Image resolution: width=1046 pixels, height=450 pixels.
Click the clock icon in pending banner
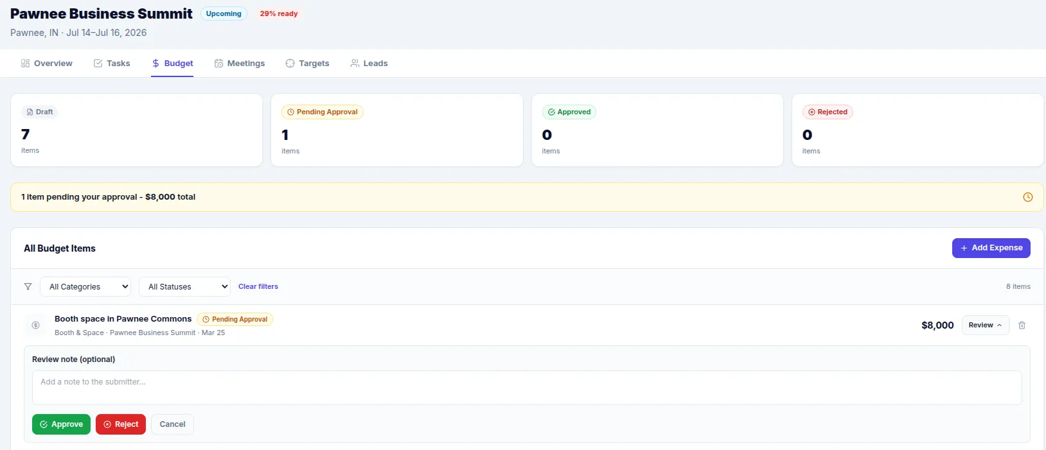pos(1027,197)
